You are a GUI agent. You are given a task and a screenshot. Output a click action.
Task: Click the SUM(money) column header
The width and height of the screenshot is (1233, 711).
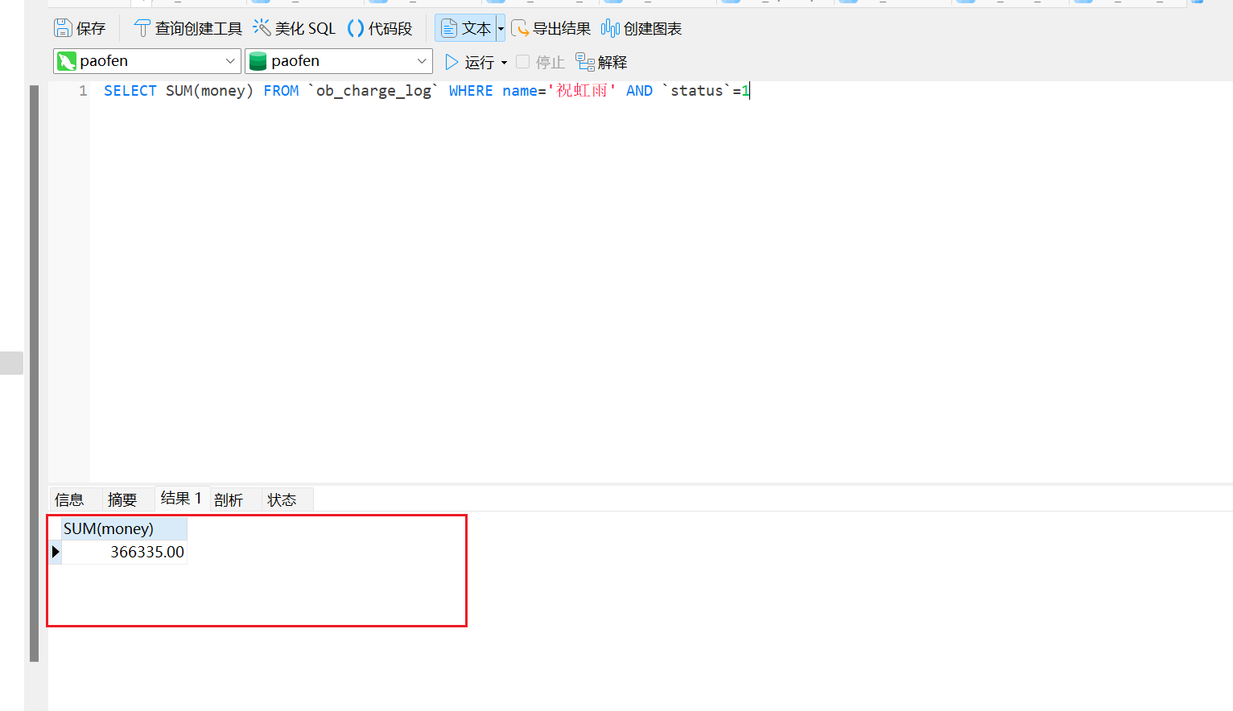click(124, 528)
